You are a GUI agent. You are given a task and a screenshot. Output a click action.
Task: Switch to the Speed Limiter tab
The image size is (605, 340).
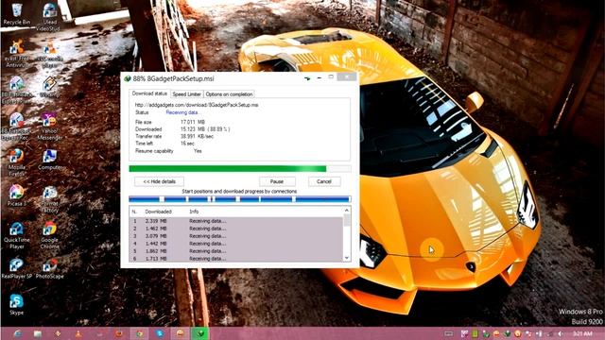click(x=187, y=94)
